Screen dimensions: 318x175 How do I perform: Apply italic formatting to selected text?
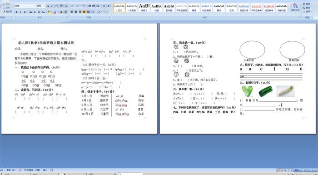pyautogui.click(x=20, y=12)
